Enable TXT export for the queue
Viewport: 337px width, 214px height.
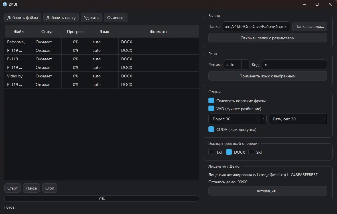(211, 152)
